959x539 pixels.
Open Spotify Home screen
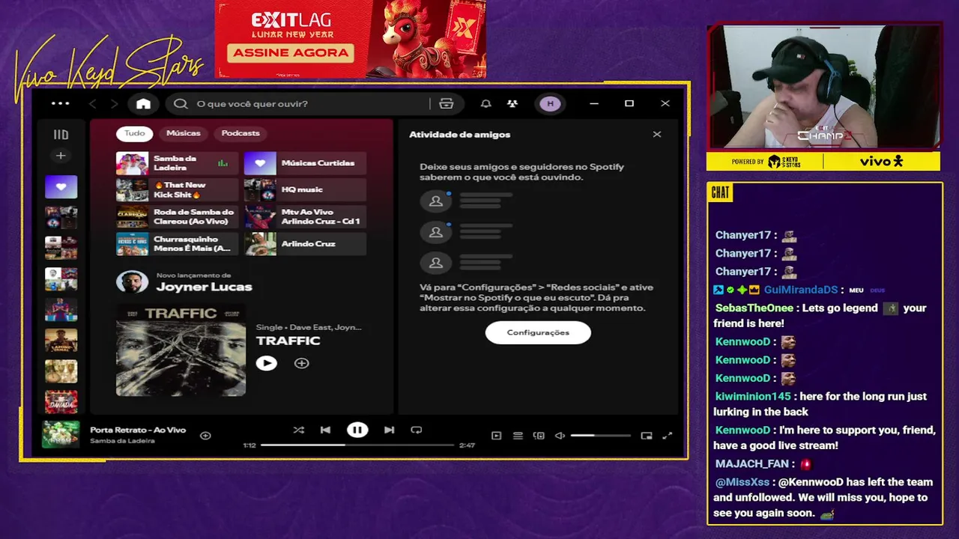click(x=143, y=104)
